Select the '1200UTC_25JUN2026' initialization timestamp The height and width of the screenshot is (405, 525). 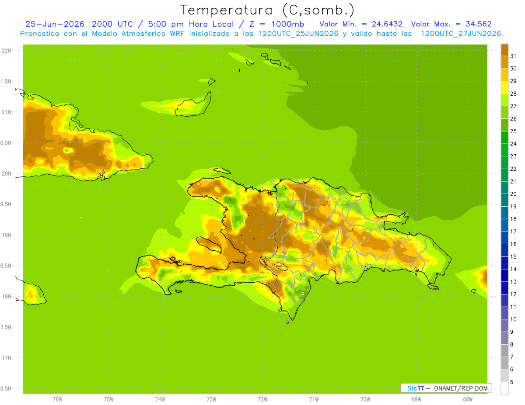tap(300, 34)
